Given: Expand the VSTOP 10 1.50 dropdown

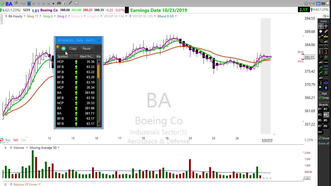Looking at the screenshot, I should point(126,16).
